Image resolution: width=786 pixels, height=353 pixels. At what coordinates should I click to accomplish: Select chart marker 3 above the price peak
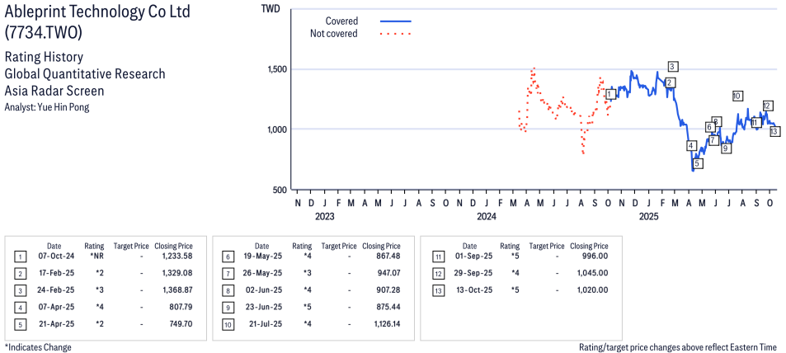pos(673,67)
